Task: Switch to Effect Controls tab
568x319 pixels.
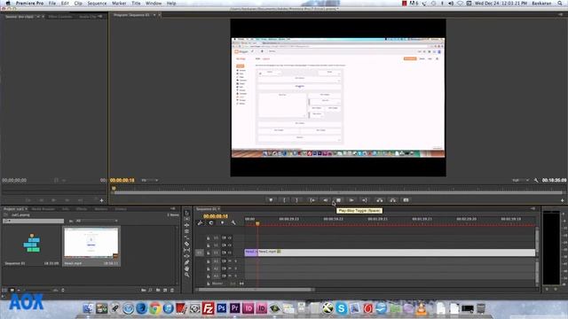Action: tap(60, 16)
